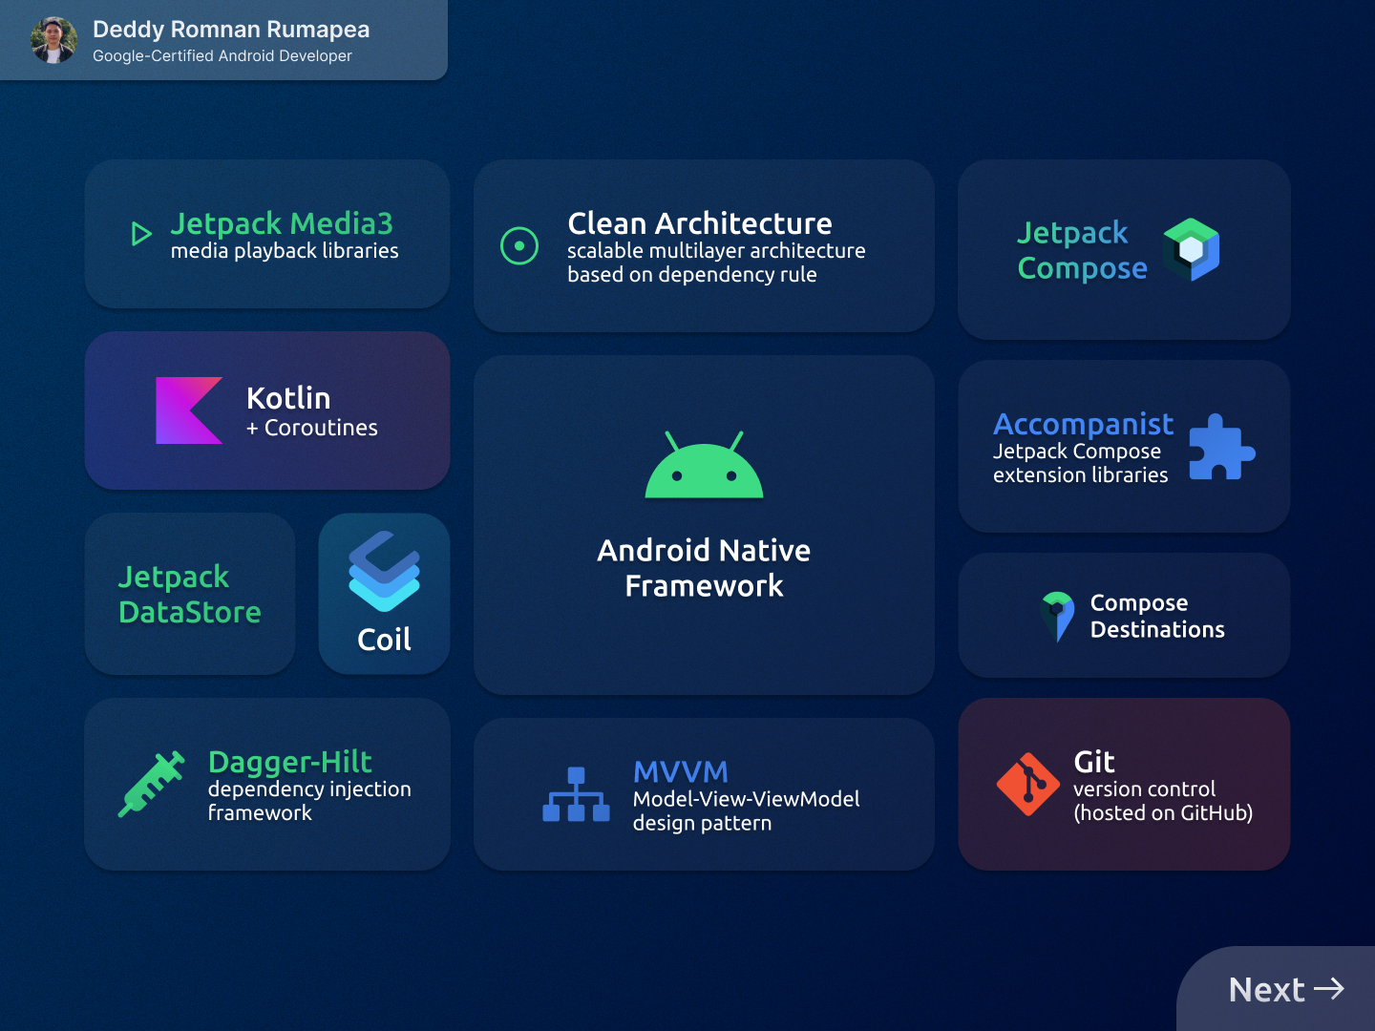1375x1031 pixels.
Task: Click the Android Native Framework title
Action: click(704, 568)
